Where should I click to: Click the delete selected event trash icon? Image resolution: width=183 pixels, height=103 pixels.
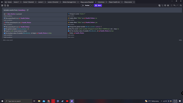pos(172,5)
